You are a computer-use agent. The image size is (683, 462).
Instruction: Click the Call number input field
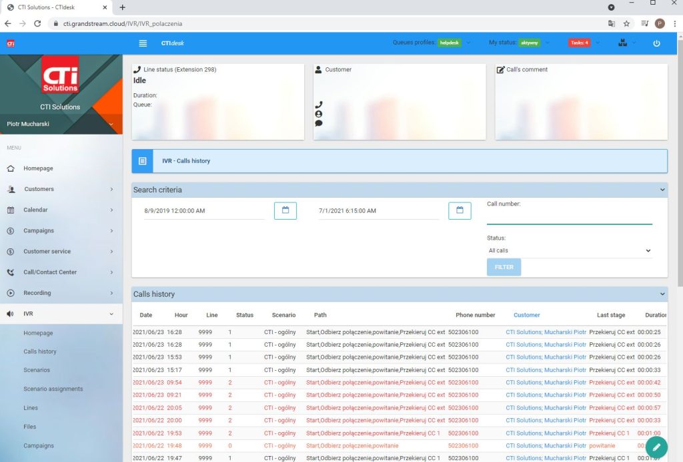569,218
